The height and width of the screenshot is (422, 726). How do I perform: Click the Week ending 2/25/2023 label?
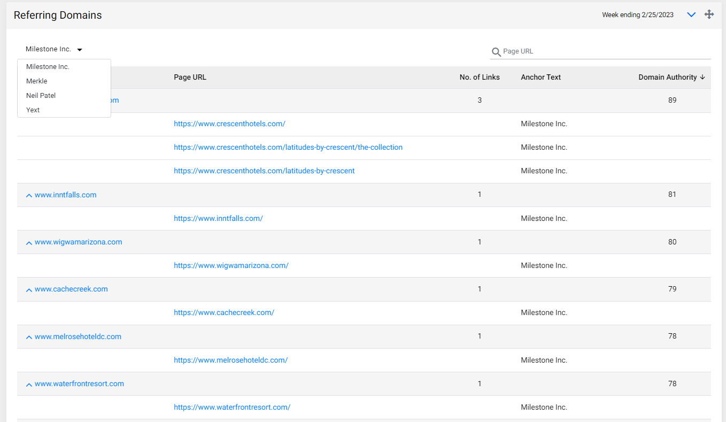pyautogui.click(x=638, y=15)
